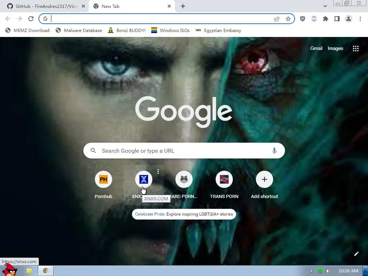Image resolution: width=368 pixels, height=276 pixels.
Task: Open the Celebrate Pride promo link
Action: pos(184,214)
